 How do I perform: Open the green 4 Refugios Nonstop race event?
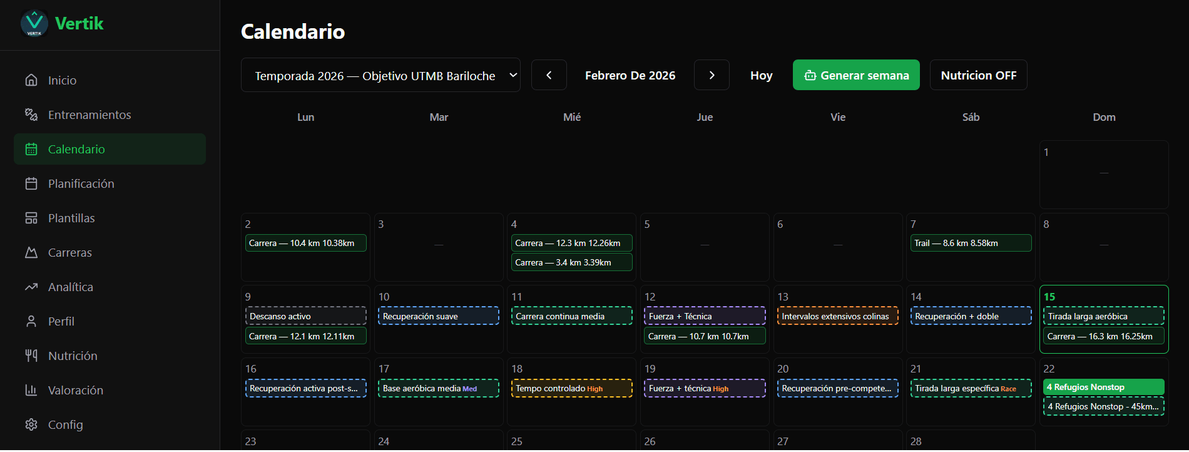pyautogui.click(x=1103, y=387)
